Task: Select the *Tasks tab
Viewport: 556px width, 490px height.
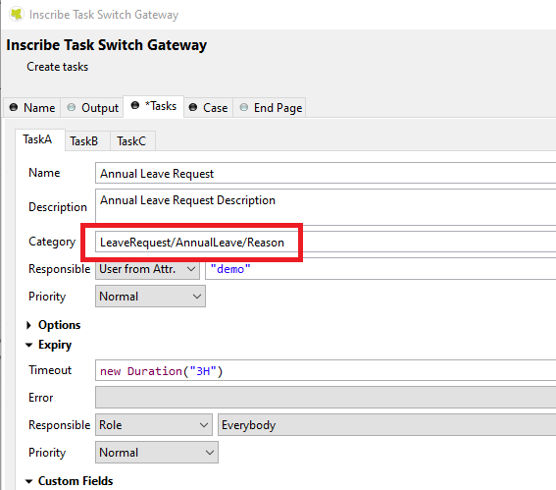Action: [x=154, y=106]
